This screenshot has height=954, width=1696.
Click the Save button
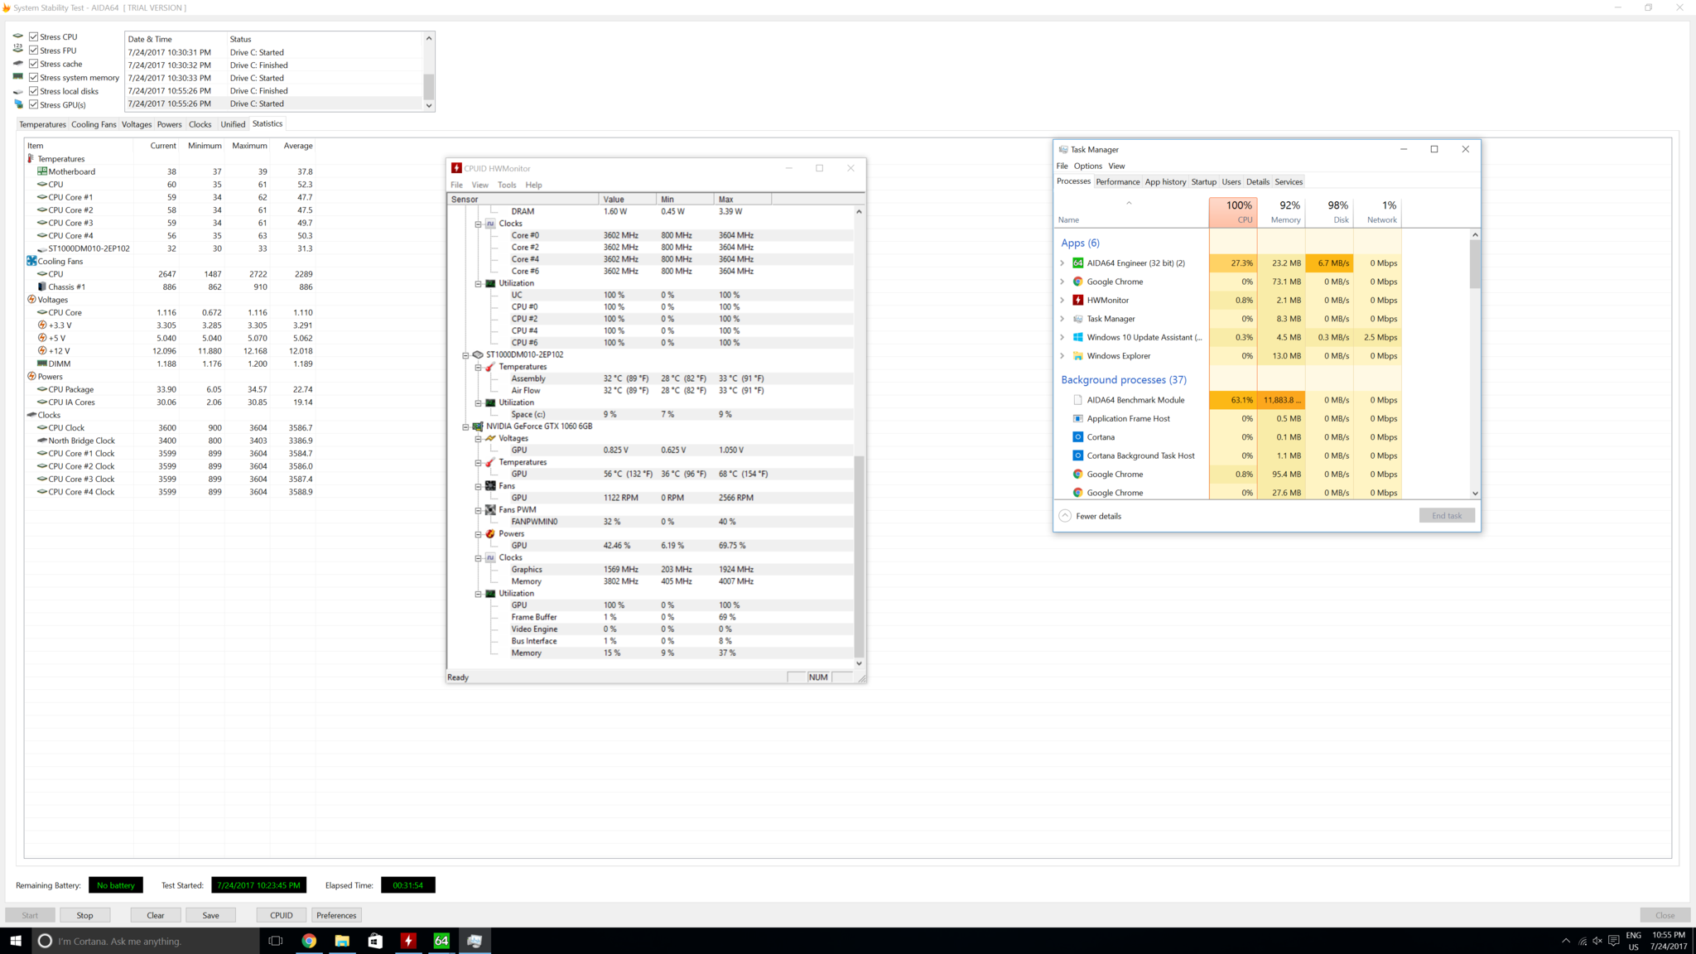(210, 915)
